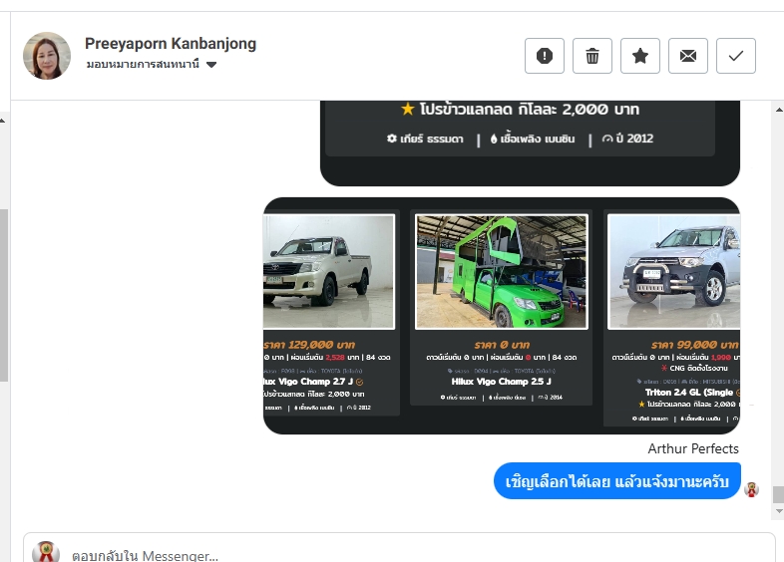
Task: Click the page badge avatar beside reply box
Action: tap(46, 551)
